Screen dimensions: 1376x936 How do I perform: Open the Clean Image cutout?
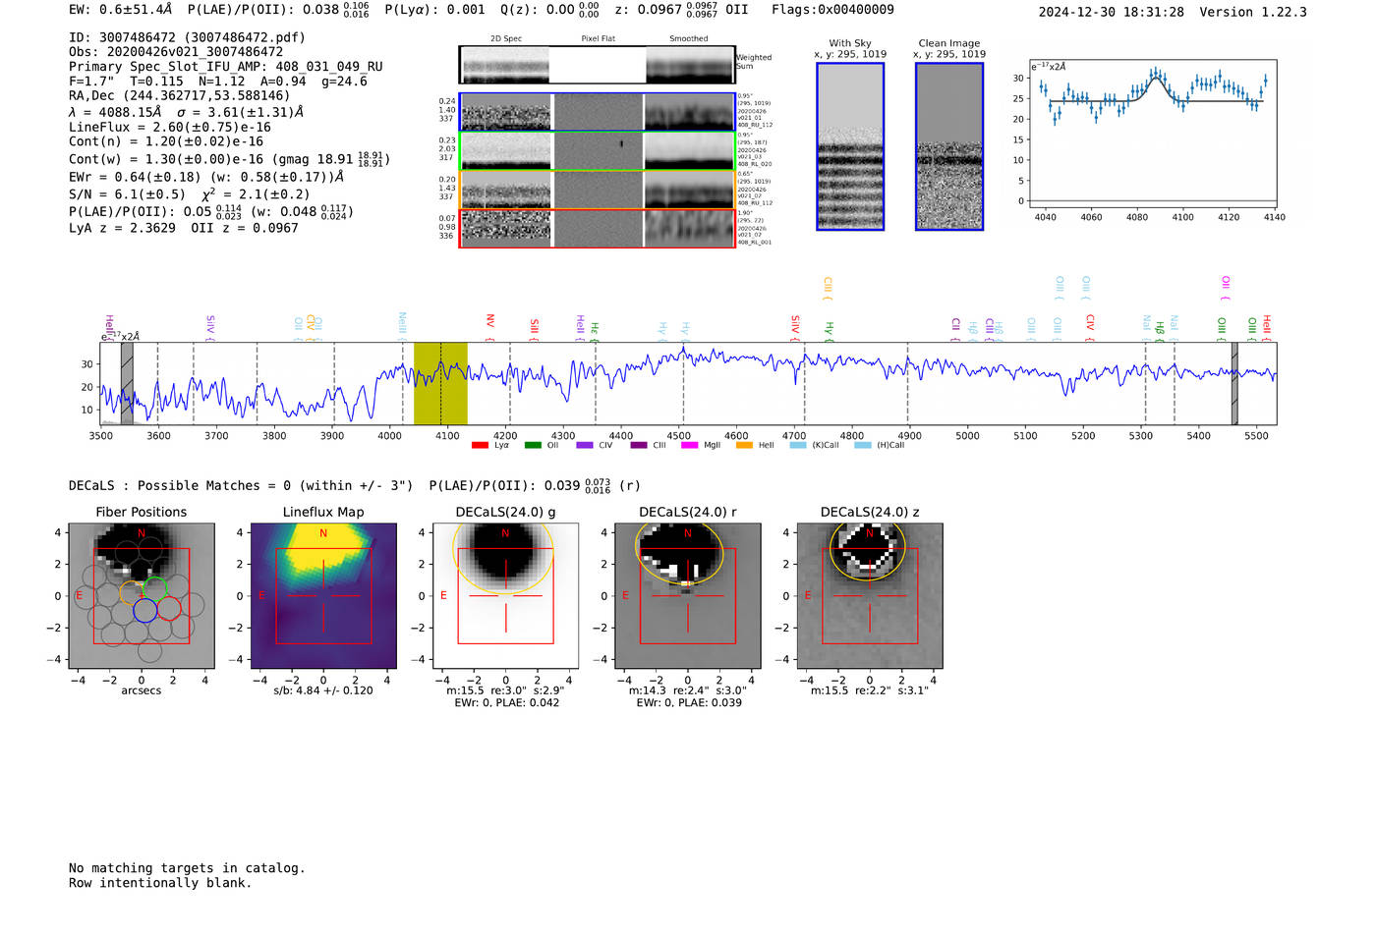(x=949, y=146)
